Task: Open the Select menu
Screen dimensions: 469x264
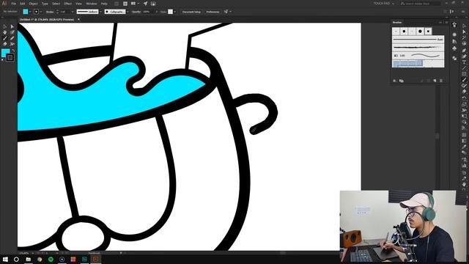Action: coord(56,4)
